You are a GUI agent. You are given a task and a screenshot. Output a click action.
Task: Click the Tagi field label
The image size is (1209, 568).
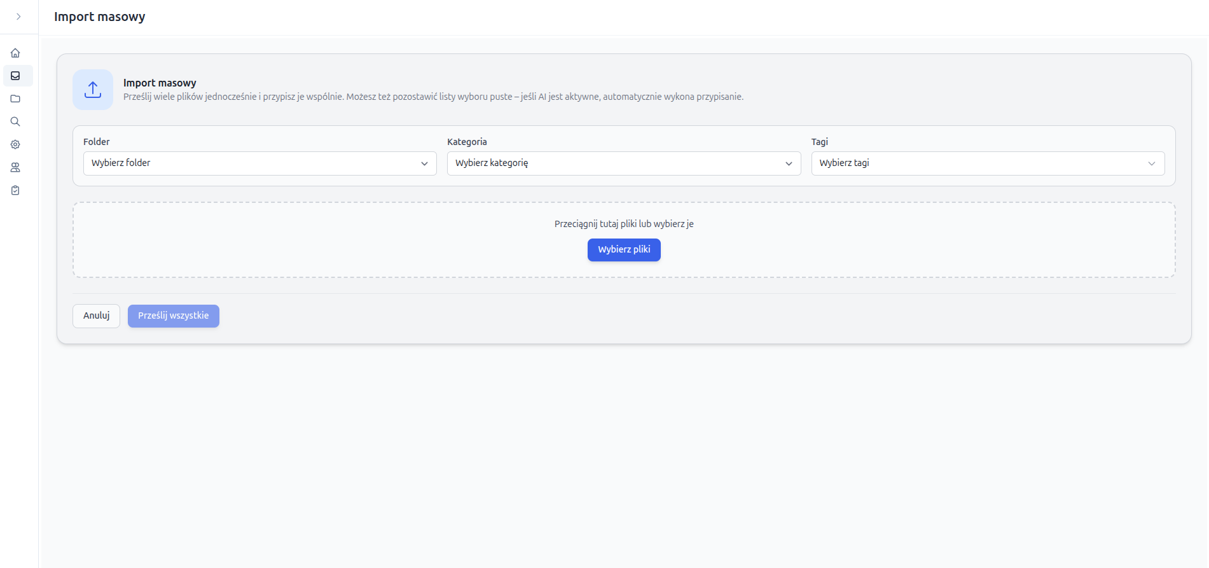[x=820, y=142]
